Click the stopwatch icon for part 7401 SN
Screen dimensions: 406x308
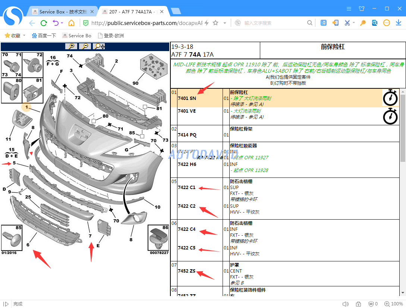coord(390,98)
